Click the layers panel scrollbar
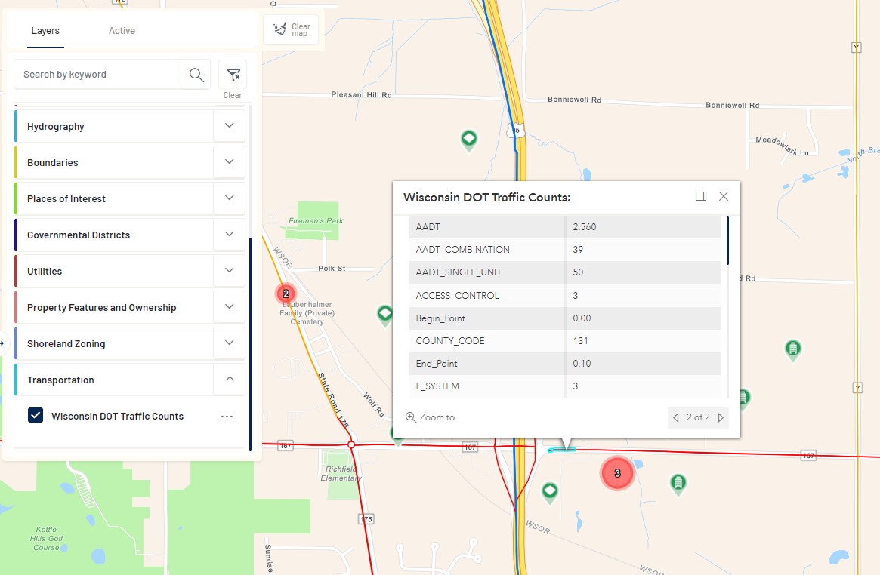Screen dimensions: 880x575 tap(250, 344)
